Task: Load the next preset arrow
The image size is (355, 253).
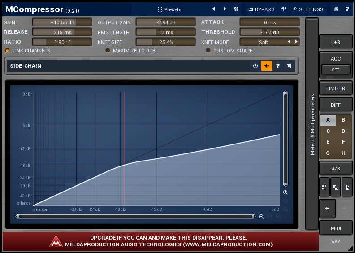Action: [225, 9]
